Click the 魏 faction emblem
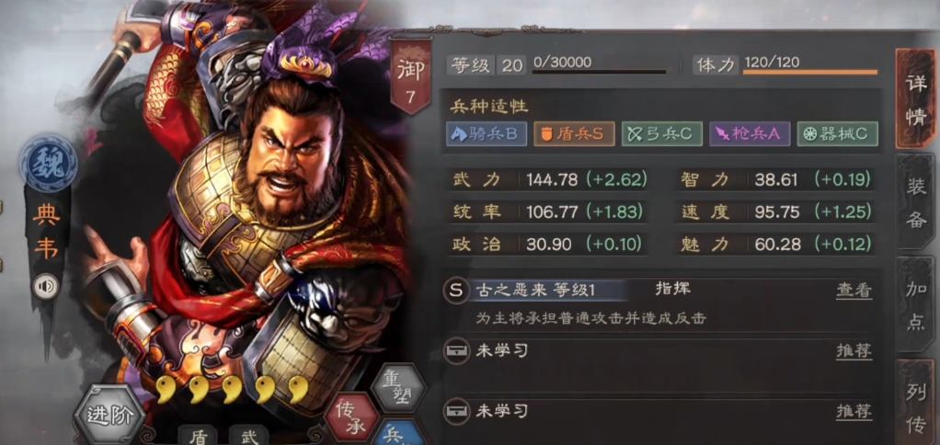 point(47,163)
